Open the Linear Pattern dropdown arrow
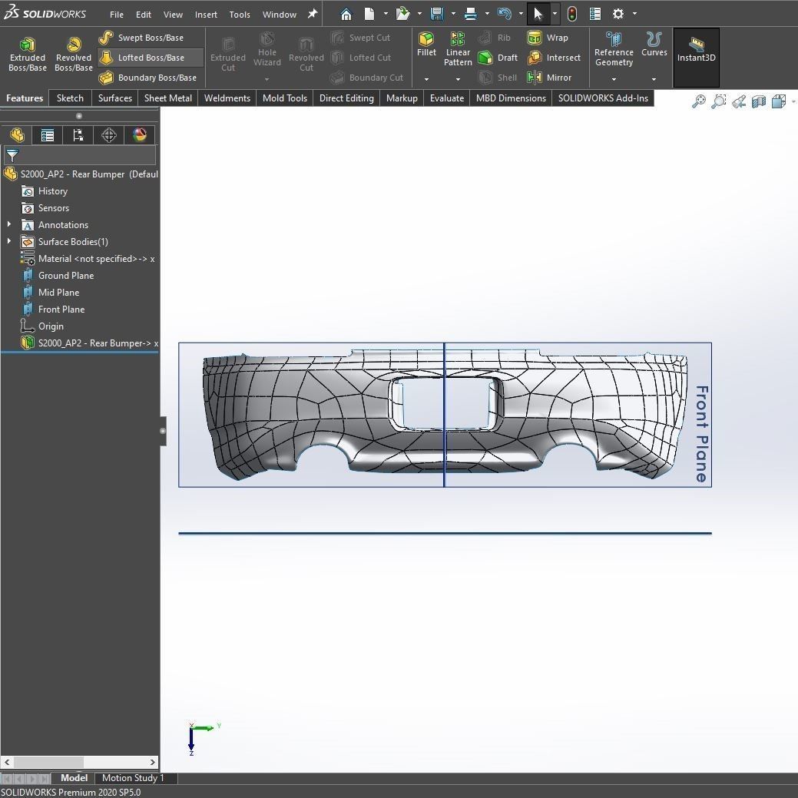This screenshot has width=798, height=798. pos(458,79)
